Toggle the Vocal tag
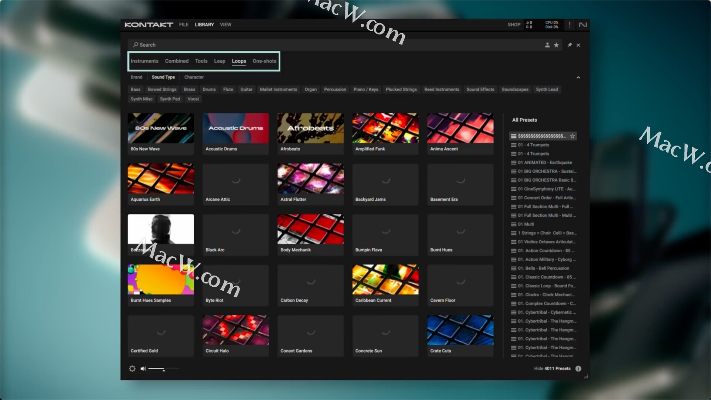The height and width of the screenshot is (400, 711). [x=193, y=99]
